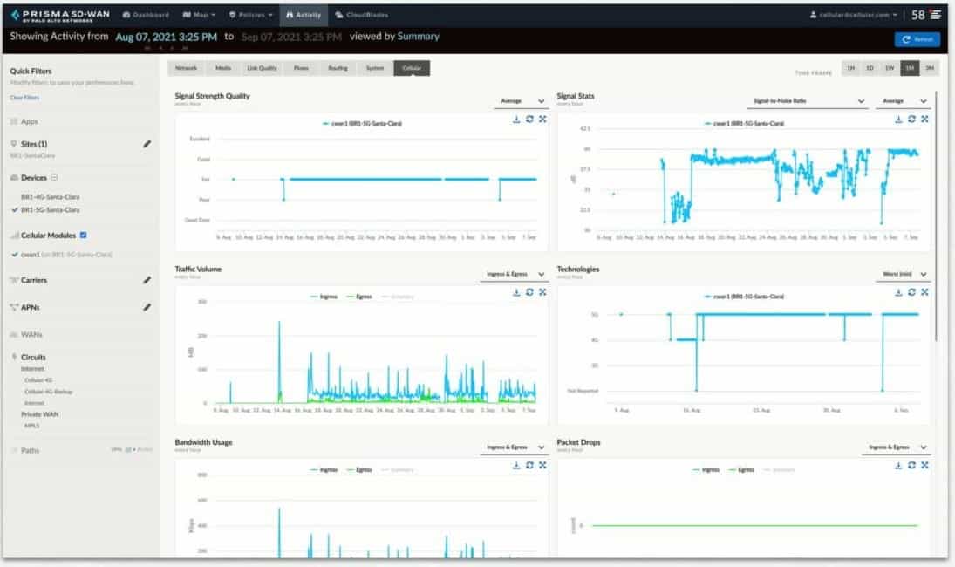
Task: Set time frame to 1H
Action: click(x=851, y=68)
